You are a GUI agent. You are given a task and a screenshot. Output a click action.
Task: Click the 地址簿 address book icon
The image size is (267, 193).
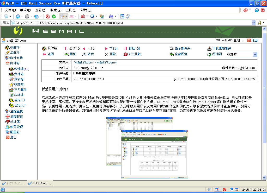pos(7,122)
